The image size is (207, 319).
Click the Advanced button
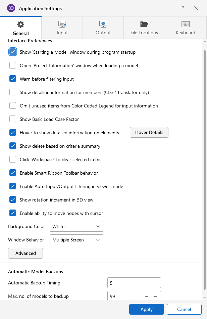[25, 253]
